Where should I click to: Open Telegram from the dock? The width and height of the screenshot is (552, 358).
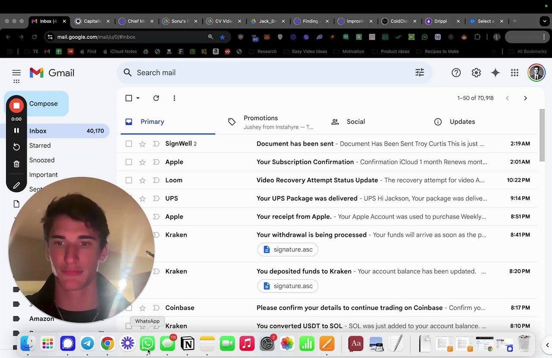(x=88, y=343)
